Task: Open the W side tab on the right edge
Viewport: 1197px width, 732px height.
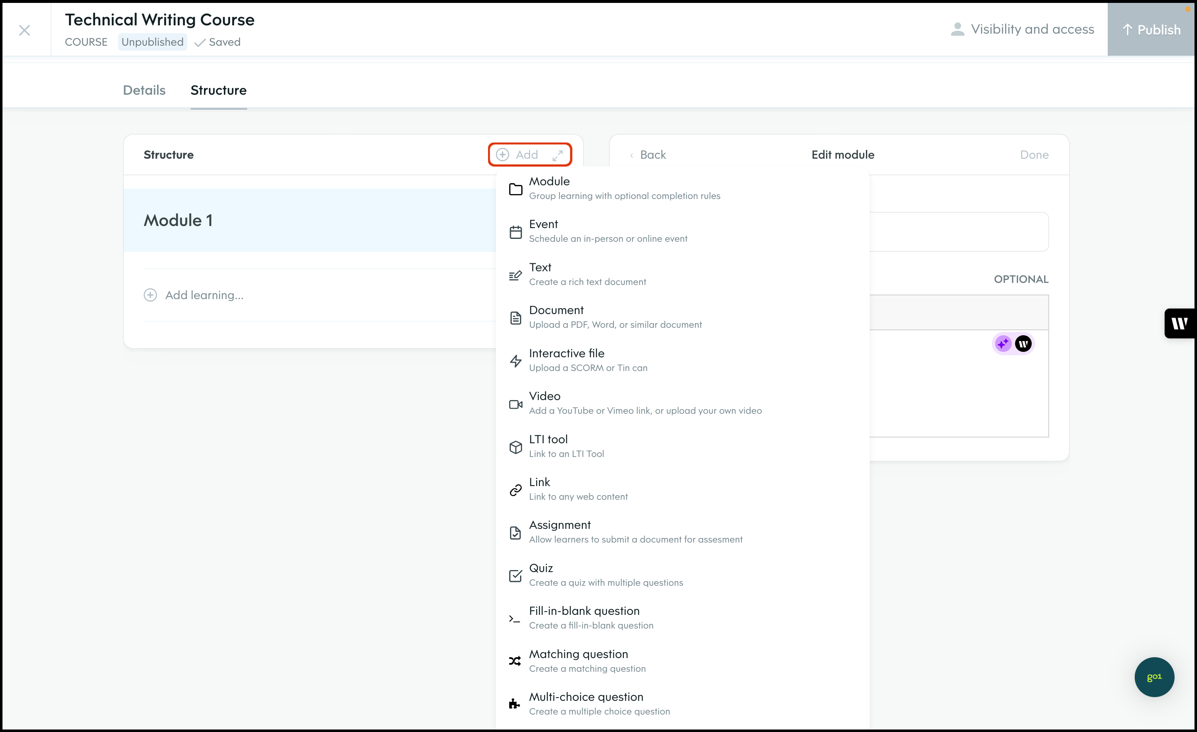Action: (x=1180, y=323)
